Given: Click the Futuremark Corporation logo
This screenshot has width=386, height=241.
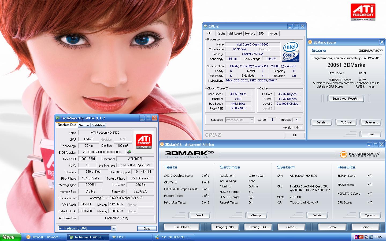Looking at the screenshot, I should (x=360, y=154).
